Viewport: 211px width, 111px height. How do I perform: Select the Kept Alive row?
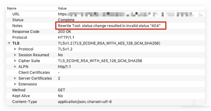[x=105, y=96]
